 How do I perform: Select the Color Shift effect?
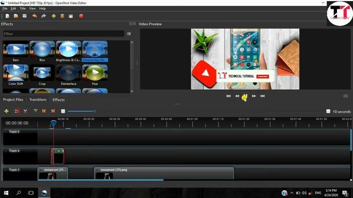[16, 75]
